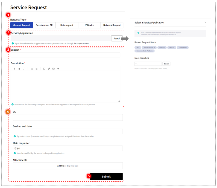
Task: Select IT Device request type
Action: pyautogui.click(x=89, y=25)
